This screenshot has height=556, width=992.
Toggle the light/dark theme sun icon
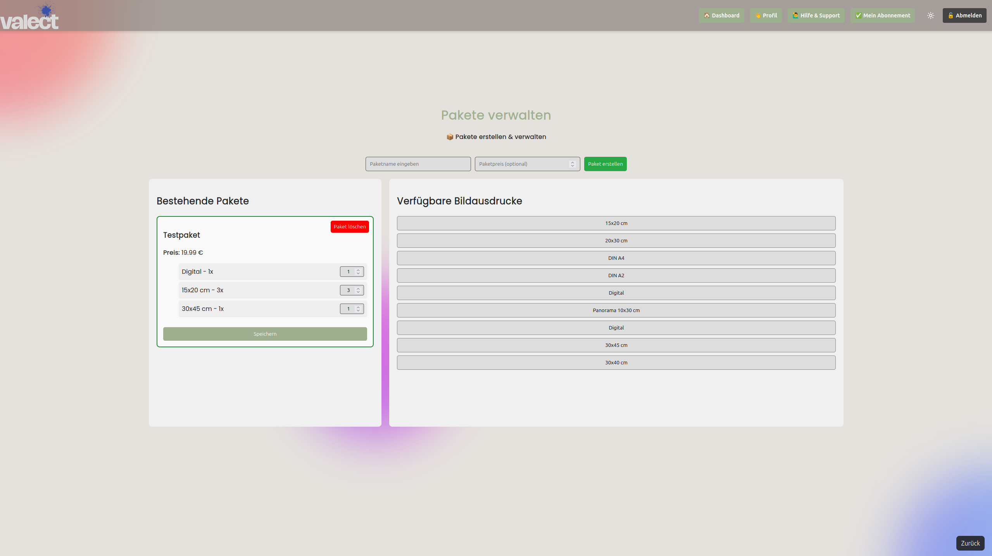click(930, 15)
